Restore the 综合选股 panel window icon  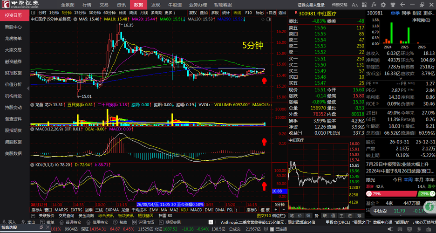pyautogui.click(x=41, y=227)
